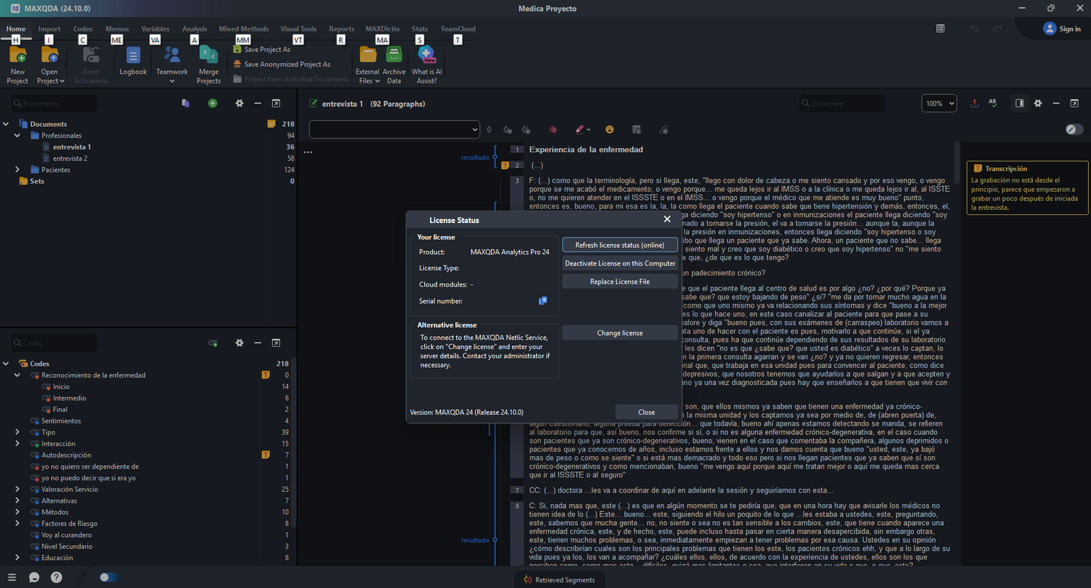
Task: Open the feedback chat bubble icon
Action: pyautogui.click(x=34, y=577)
